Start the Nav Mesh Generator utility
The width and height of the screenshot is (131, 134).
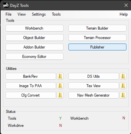(x=93, y=95)
